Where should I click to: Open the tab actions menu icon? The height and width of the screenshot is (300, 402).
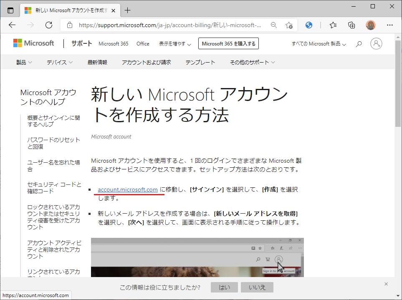10,10
